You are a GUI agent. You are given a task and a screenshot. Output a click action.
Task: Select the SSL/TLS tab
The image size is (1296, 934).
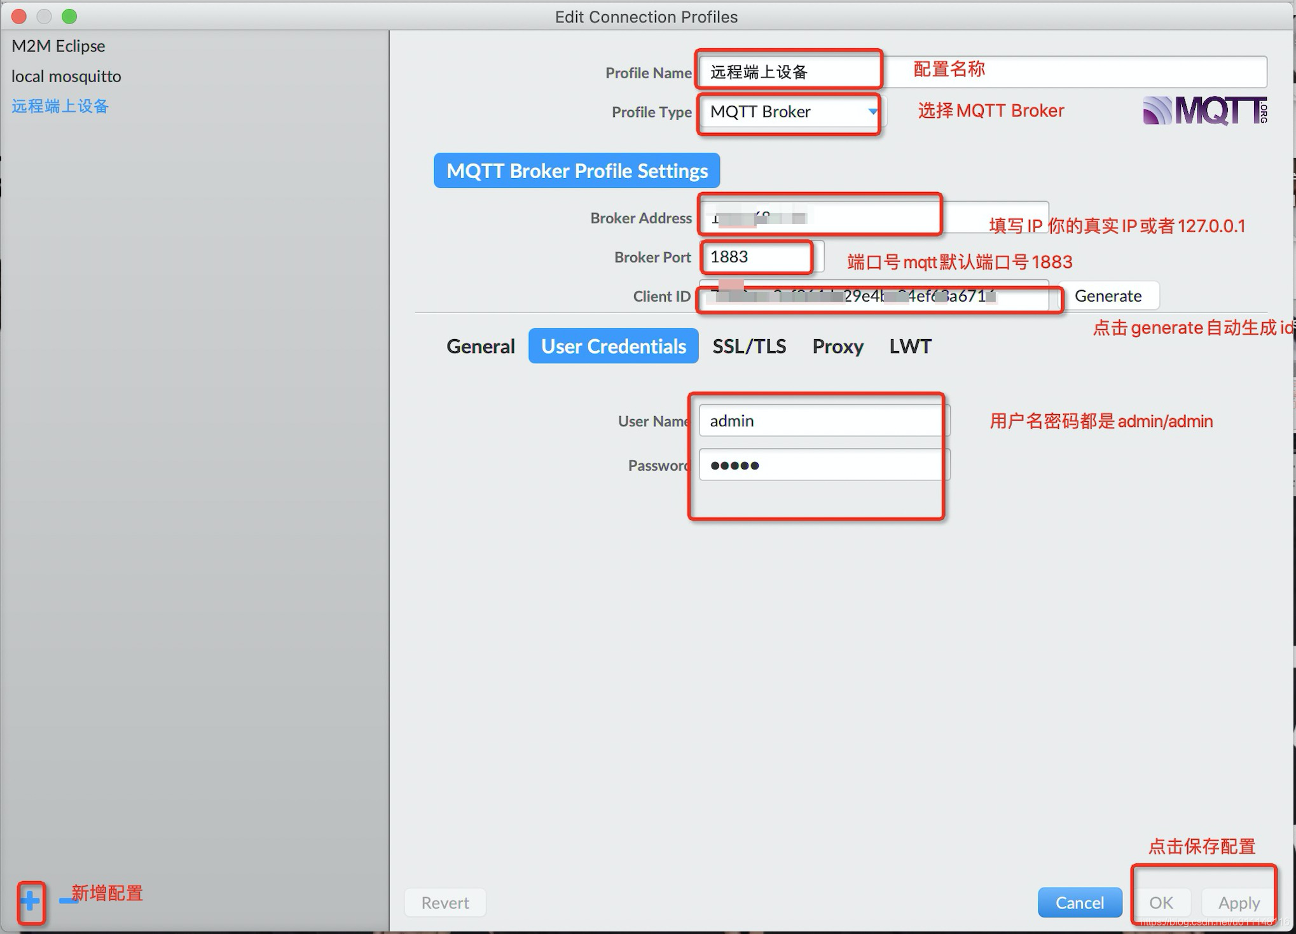click(748, 345)
